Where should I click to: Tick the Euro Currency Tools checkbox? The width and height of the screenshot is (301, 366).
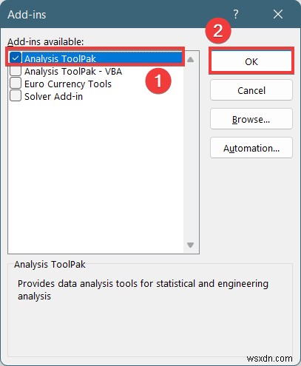(16, 84)
